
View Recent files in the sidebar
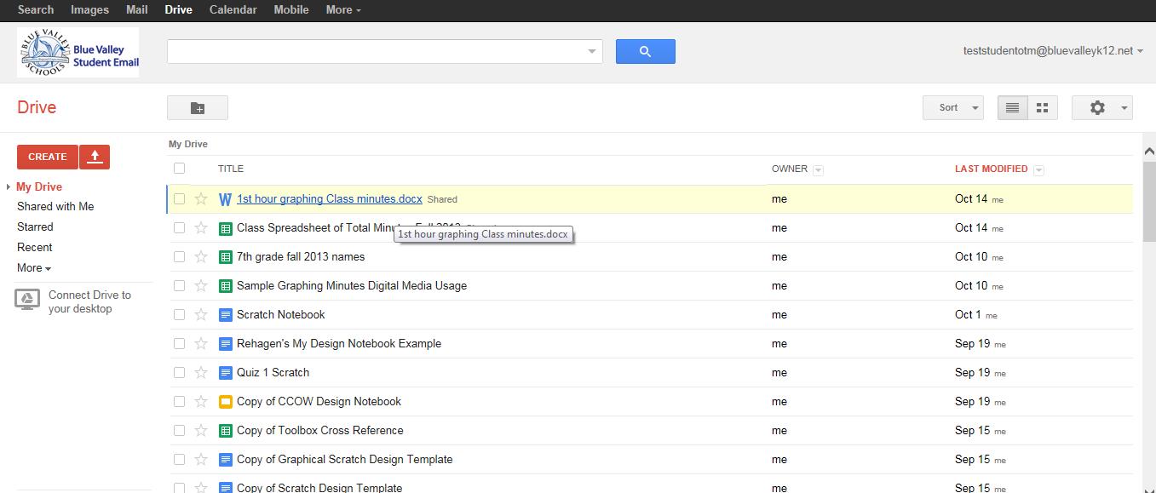tap(35, 248)
